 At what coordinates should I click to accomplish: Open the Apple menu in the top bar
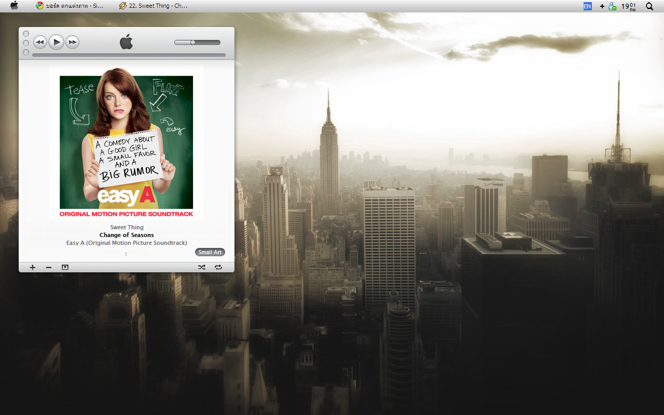pos(14,6)
